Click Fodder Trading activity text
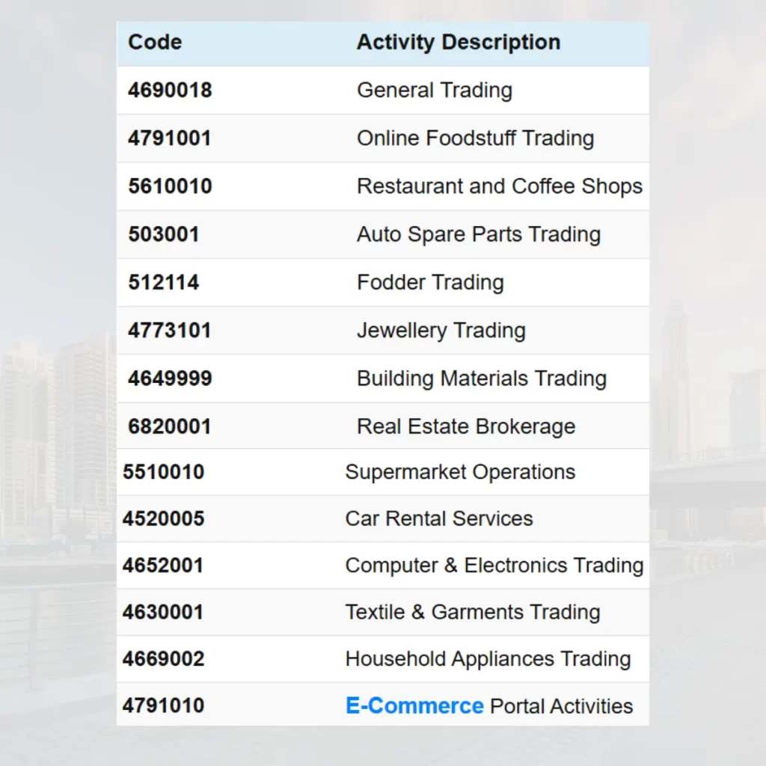This screenshot has height=766, width=766. click(430, 282)
